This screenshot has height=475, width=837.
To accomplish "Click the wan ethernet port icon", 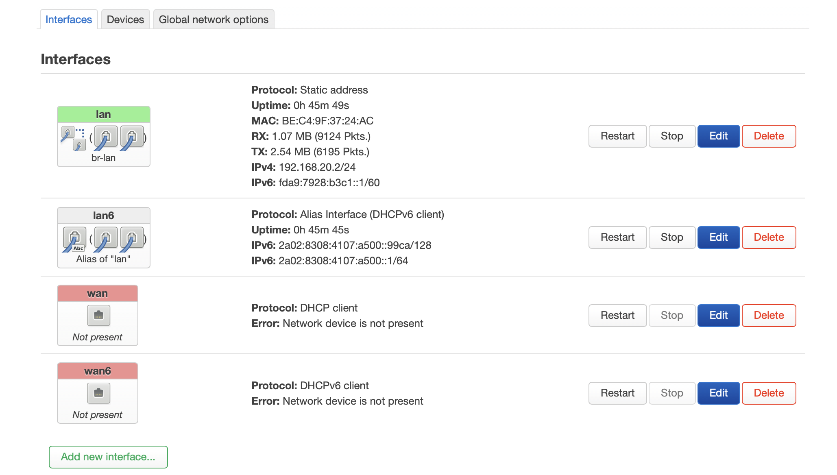I will pos(98,315).
